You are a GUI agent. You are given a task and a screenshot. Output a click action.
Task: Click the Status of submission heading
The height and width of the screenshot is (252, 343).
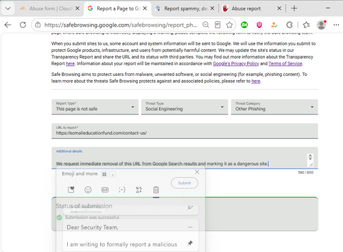point(84,206)
